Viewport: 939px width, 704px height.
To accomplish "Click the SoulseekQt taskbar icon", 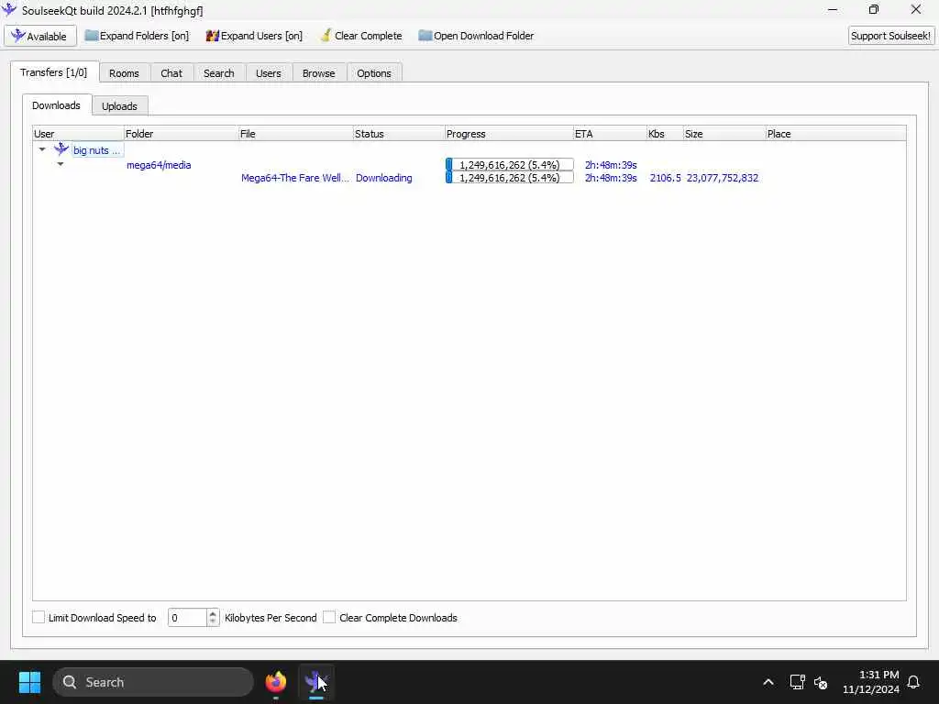I will [315, 682].
